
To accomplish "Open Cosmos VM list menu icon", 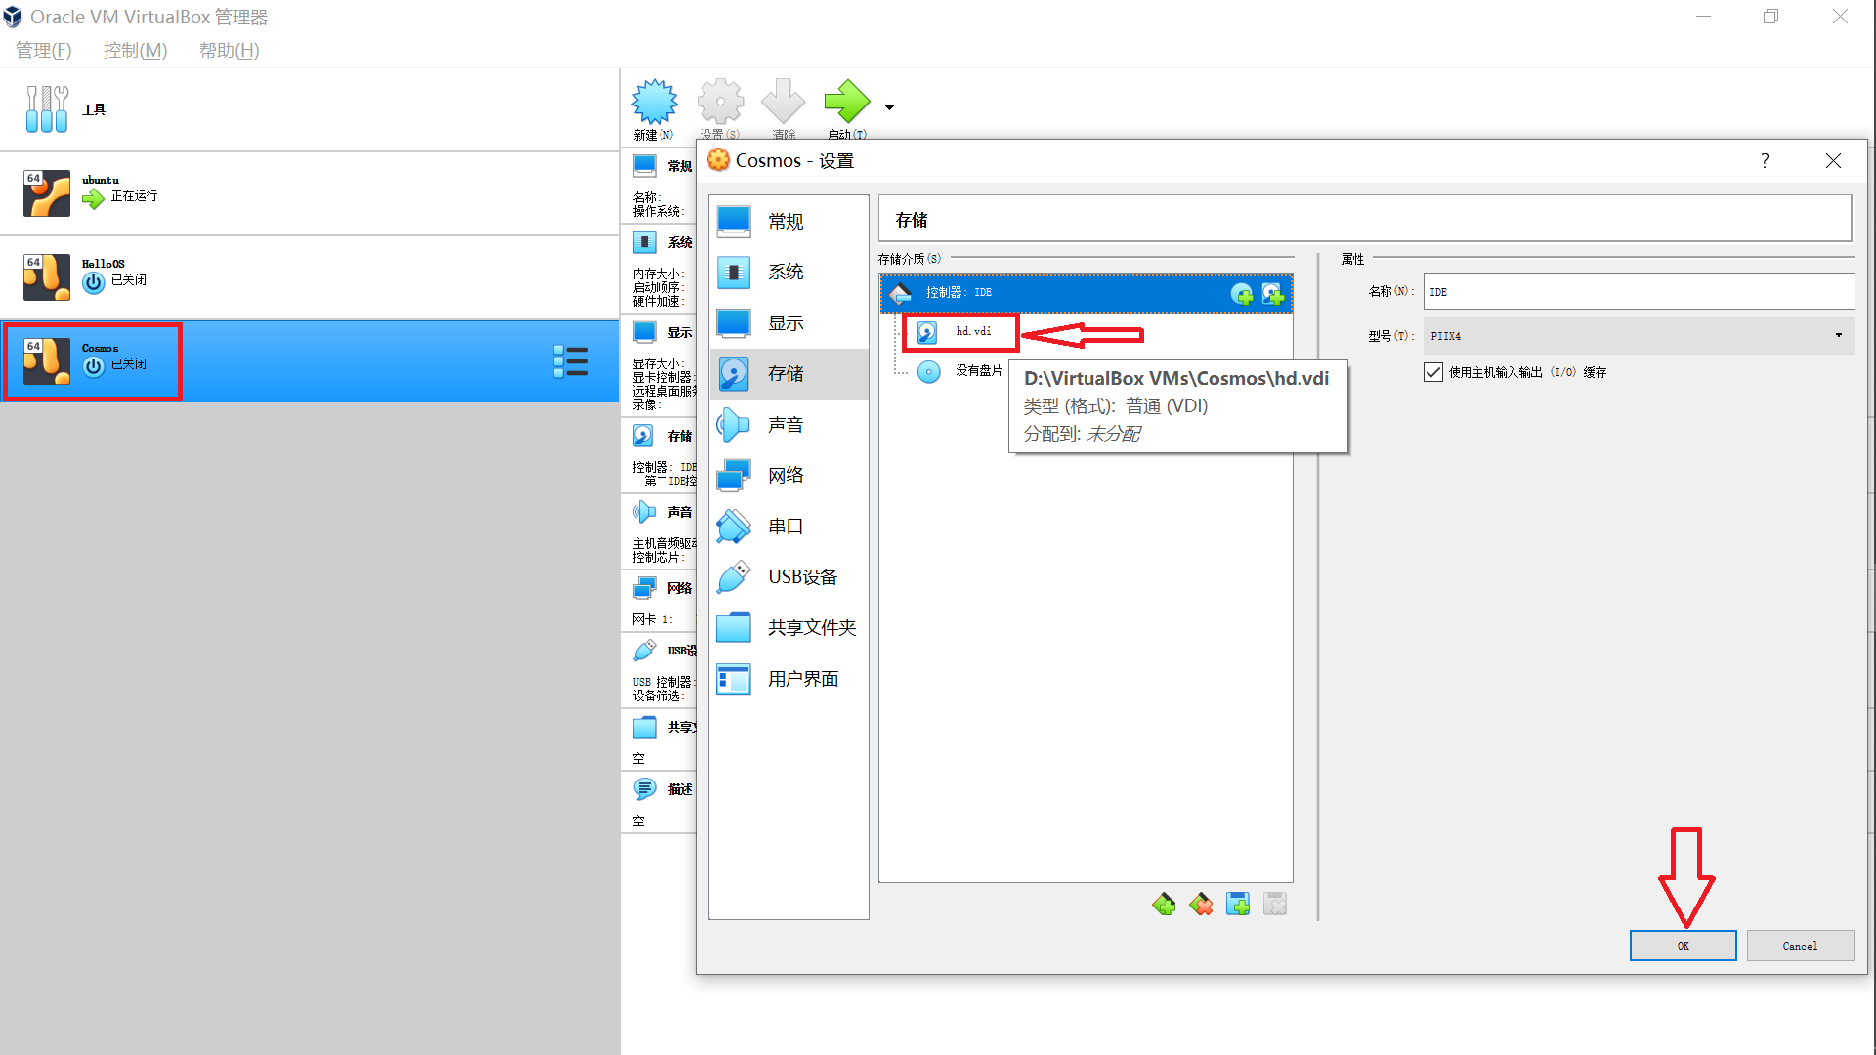I will click(571, 361).
